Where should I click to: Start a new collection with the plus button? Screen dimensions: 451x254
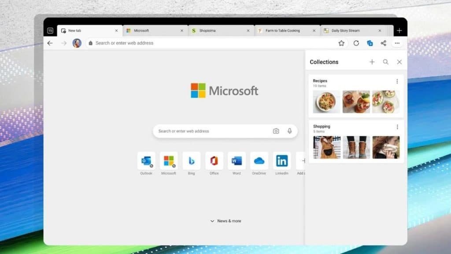[x=372, y=62]
